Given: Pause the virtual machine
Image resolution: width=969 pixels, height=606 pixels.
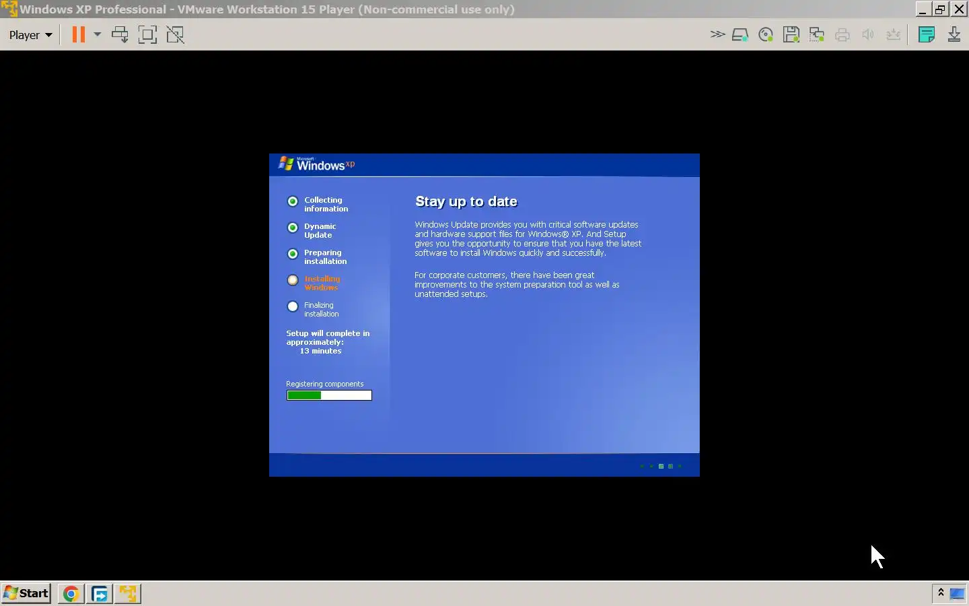Looking at the screenshot, I should tap(79, 35).
